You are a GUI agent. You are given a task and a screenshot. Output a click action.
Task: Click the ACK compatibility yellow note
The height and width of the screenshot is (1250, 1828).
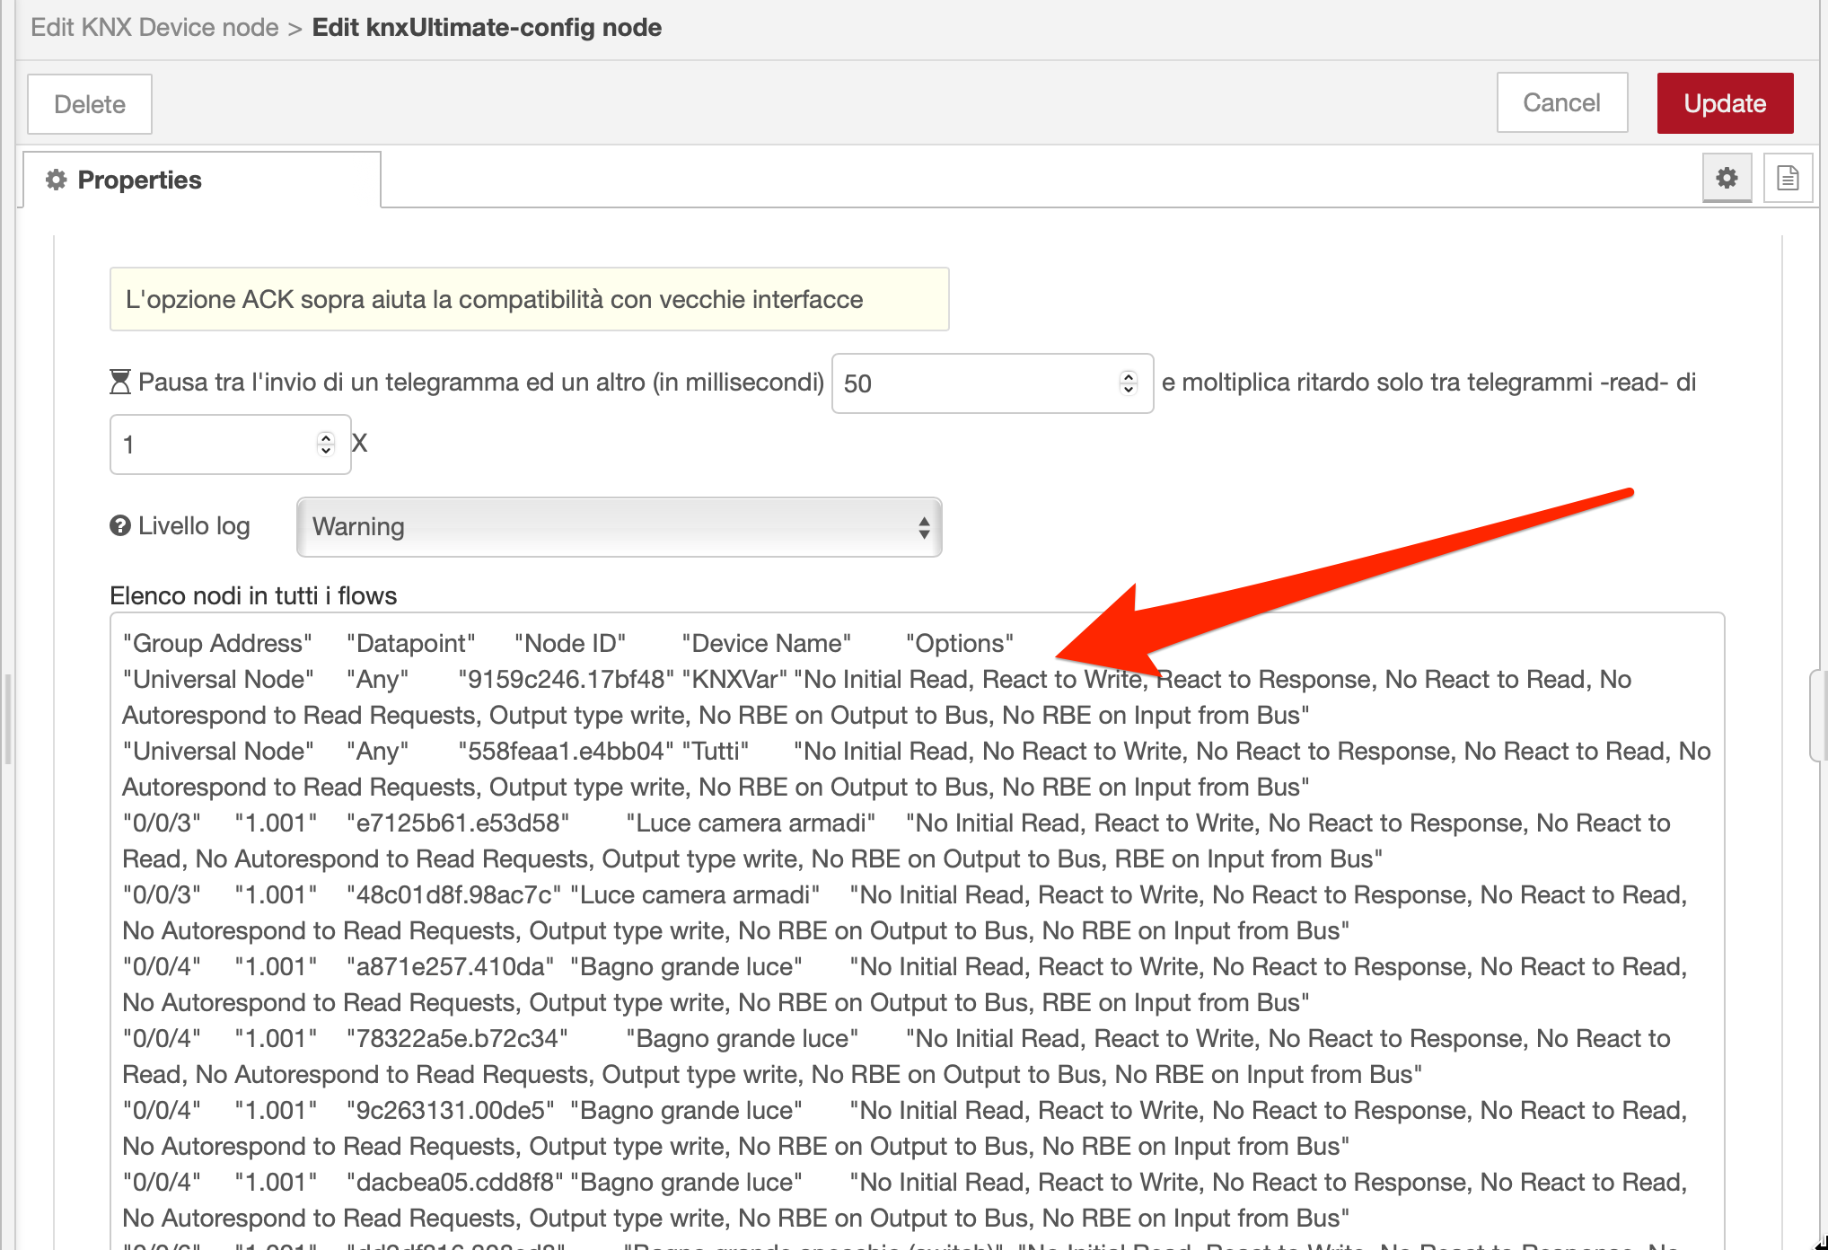pyautogui.click(x=529, y=299)
